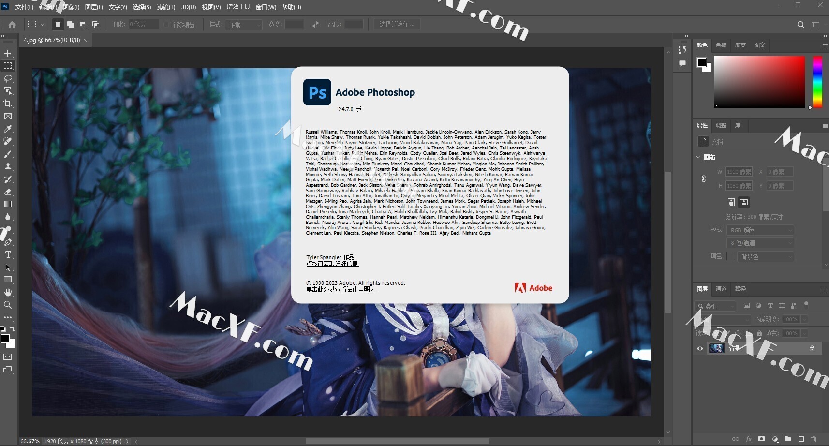829x446 pixels.
Task: Open the Edit Toolbar three-dots menu
Action: 8,317
